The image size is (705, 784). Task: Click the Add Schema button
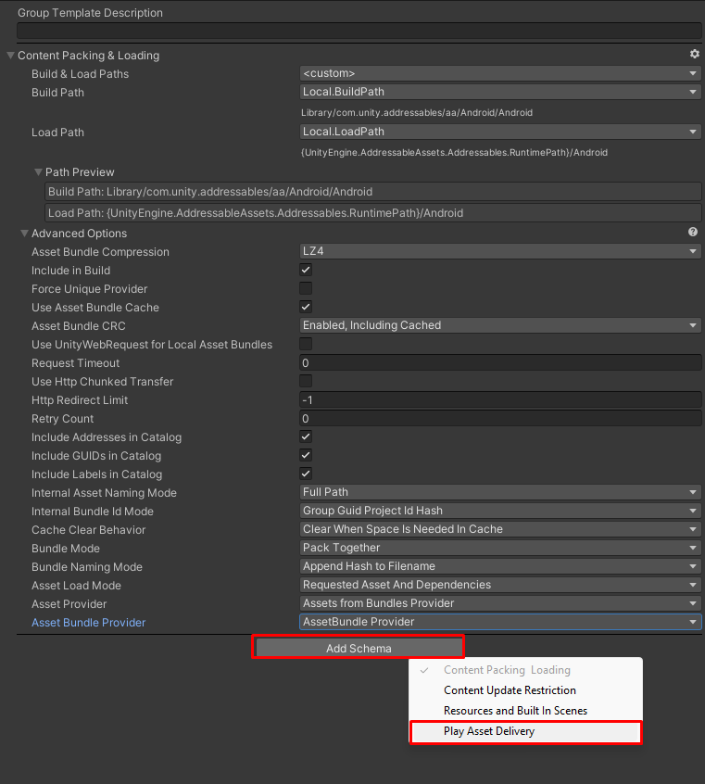click(359, 648)
